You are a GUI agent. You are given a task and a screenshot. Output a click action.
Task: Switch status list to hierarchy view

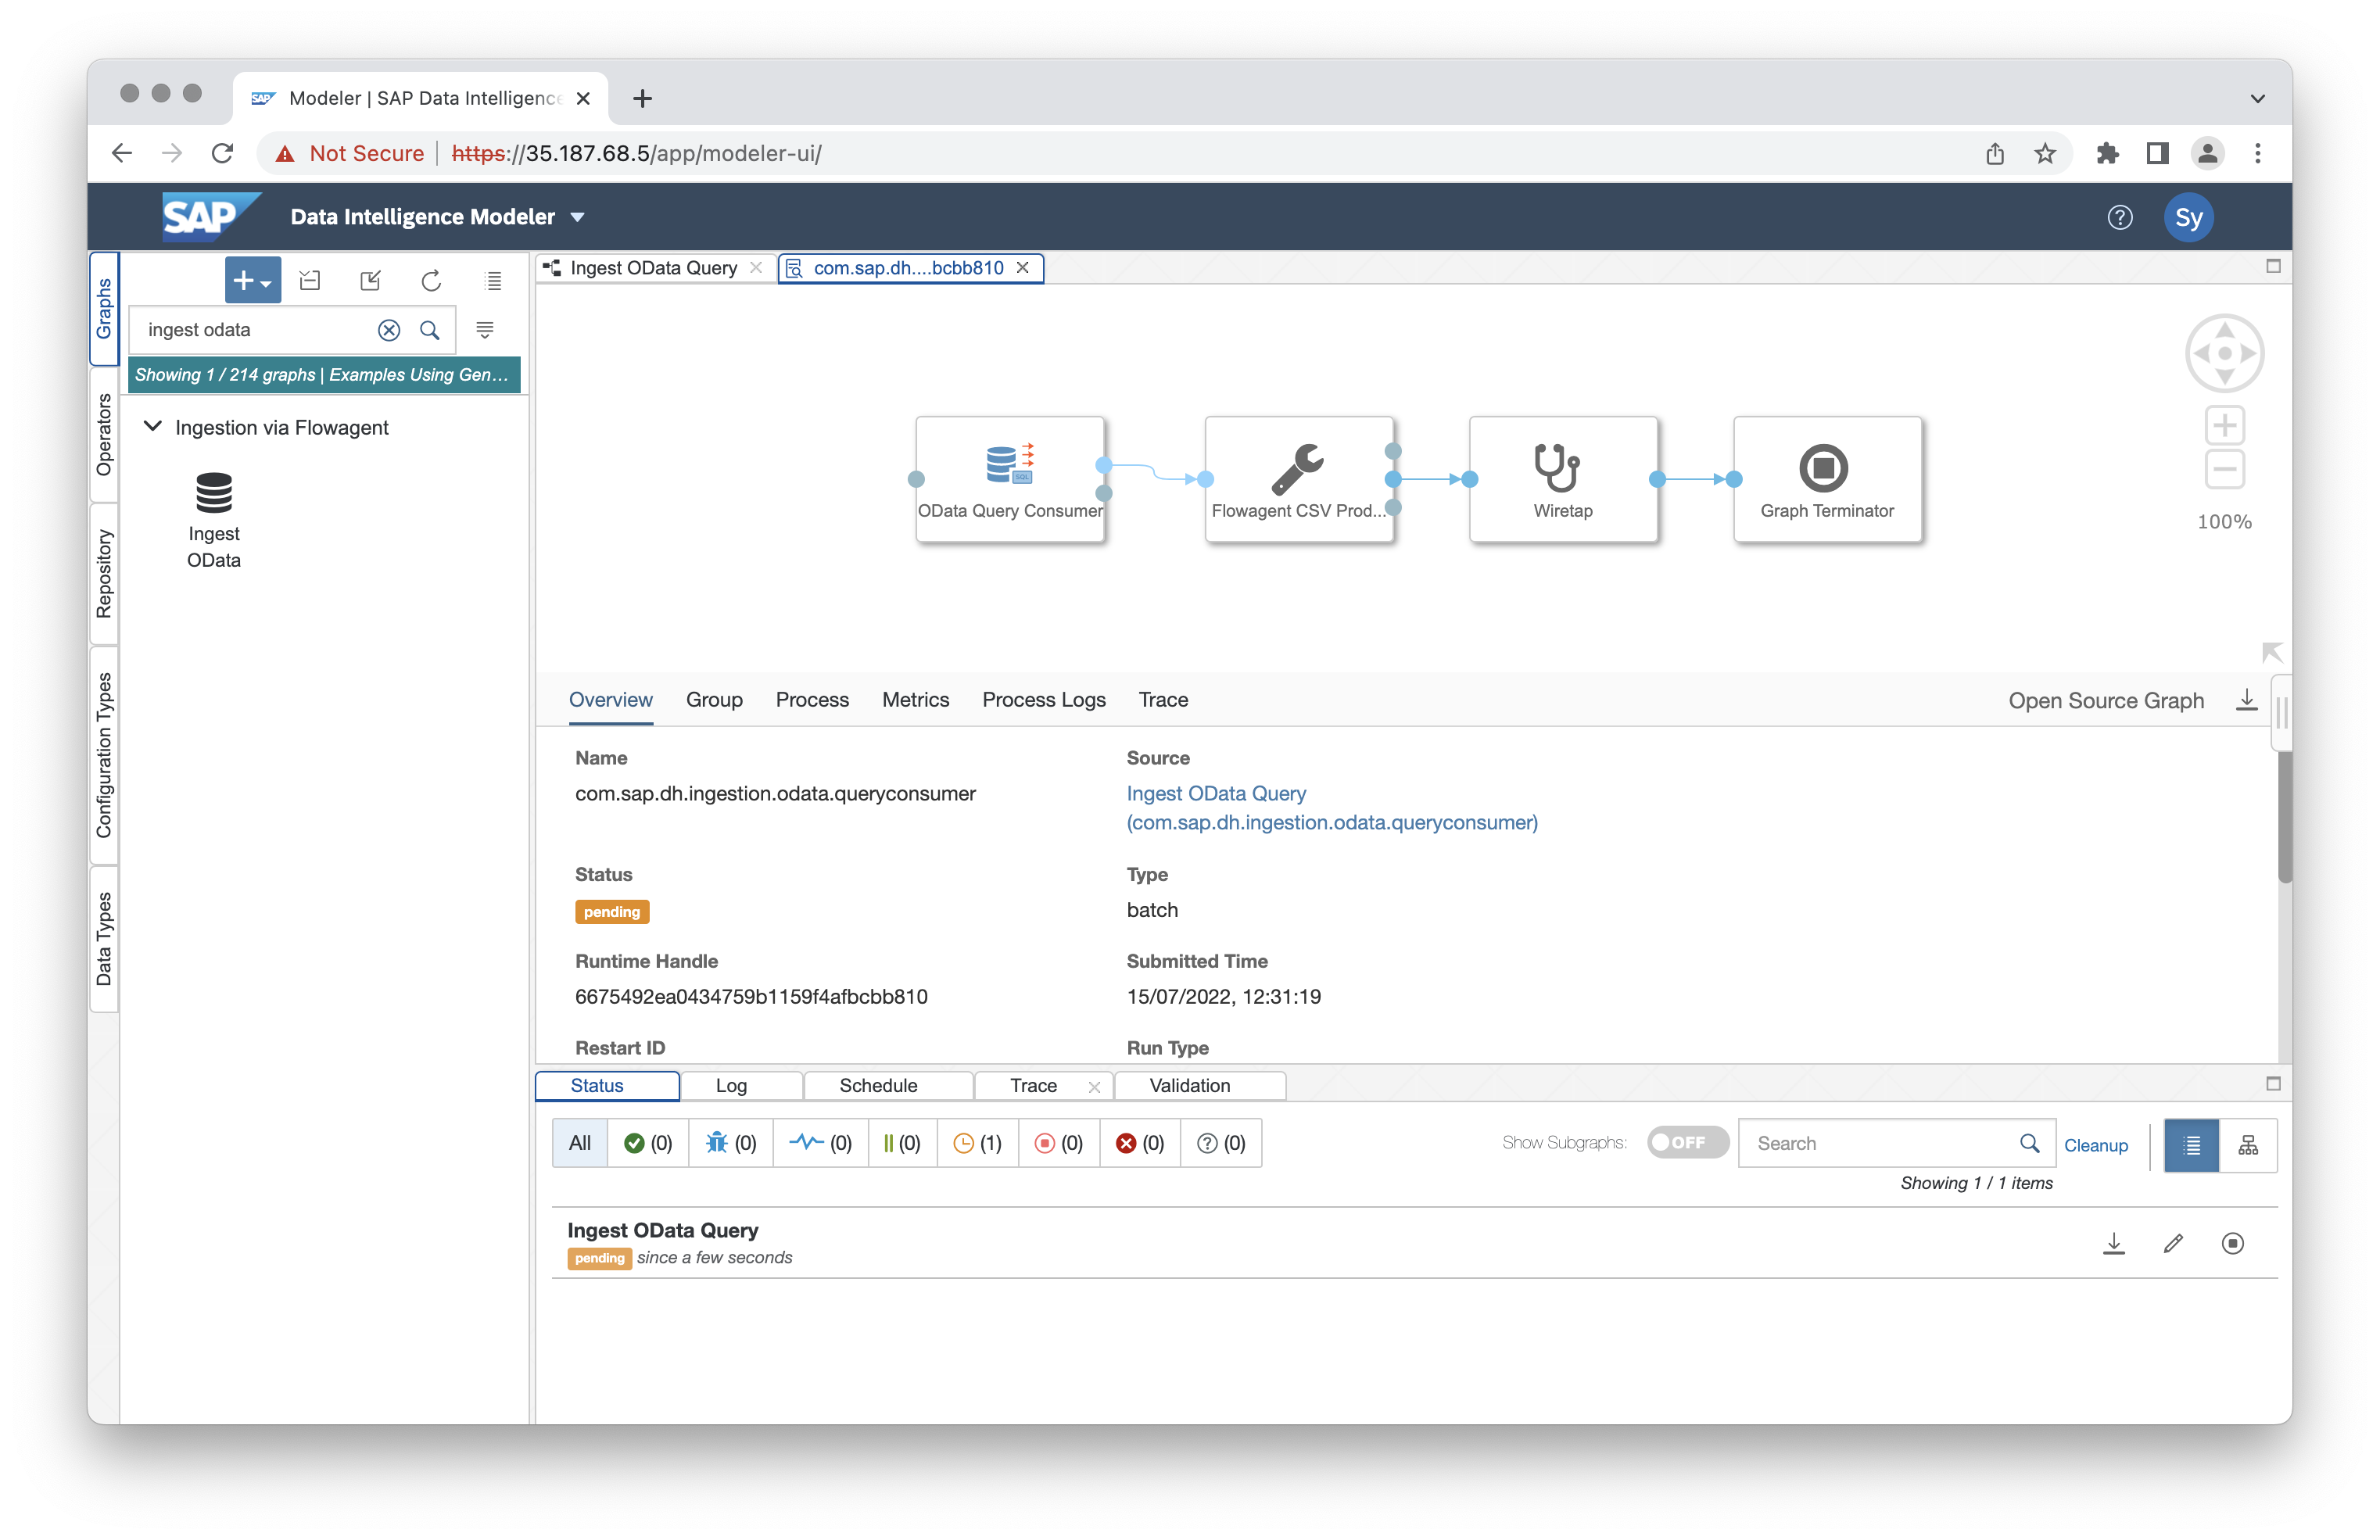pyautogui.click(x=2248, y=1145)
